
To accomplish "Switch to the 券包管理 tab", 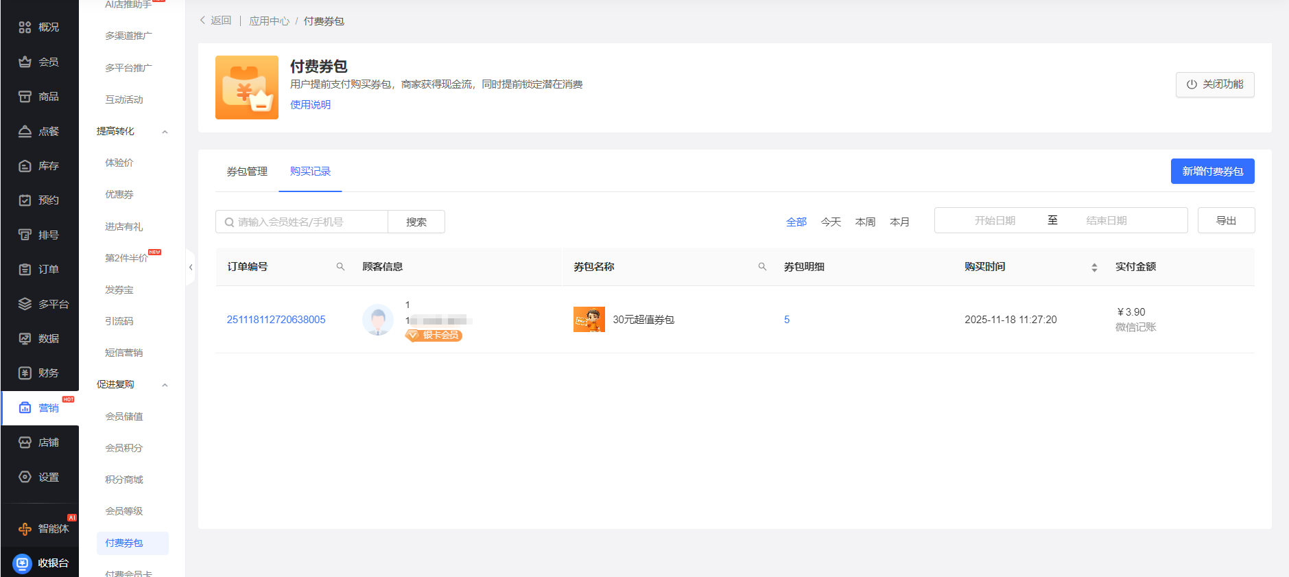I will (247, 172).
